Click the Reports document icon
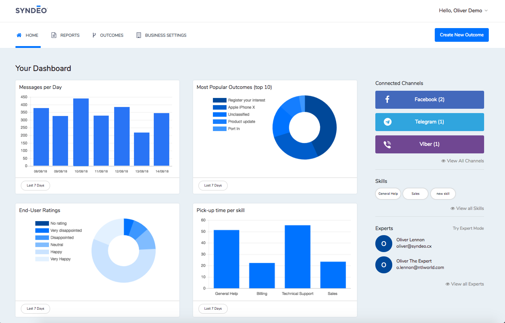The image size is (505, 323). point(54,35)
